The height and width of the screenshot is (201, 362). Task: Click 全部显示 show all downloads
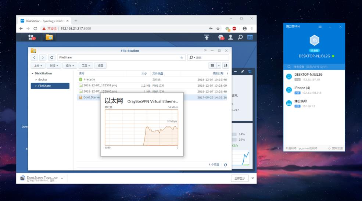point(240,178)
